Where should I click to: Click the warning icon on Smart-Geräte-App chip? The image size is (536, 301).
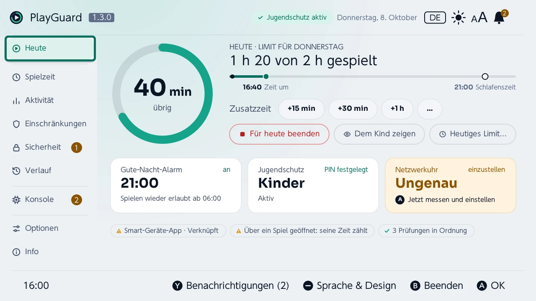[119, 231]
